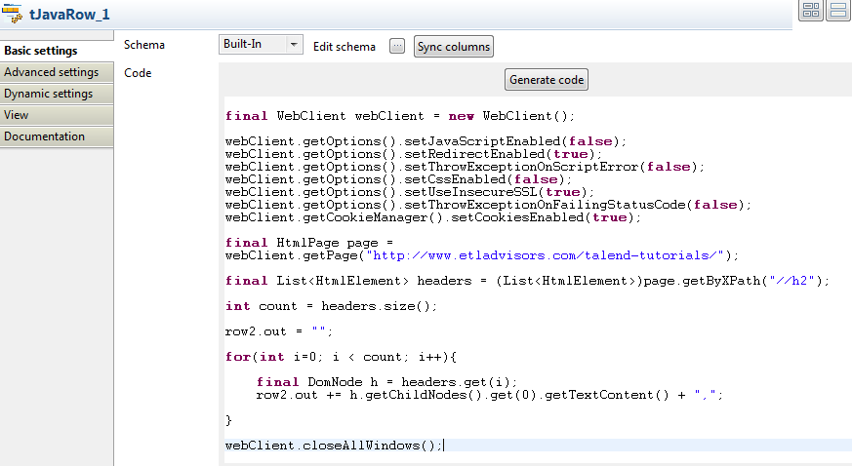Screen dimensions: 852x466
Task: Open the Documentation tab
Action: tap(57, 136)
